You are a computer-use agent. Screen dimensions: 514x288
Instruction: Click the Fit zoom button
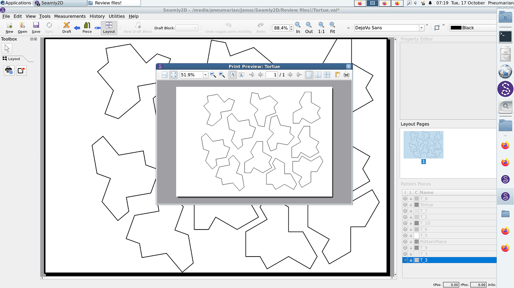coord(332,27)
